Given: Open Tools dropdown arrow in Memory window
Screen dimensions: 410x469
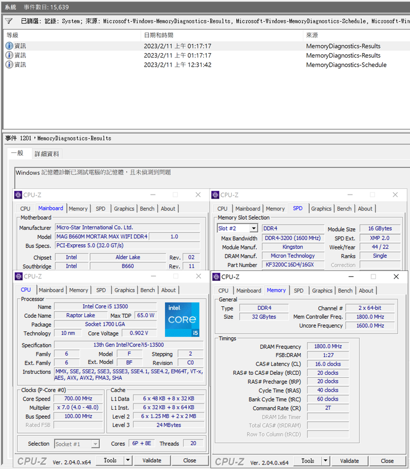Looking at the screenshot, I should [326, 461].
